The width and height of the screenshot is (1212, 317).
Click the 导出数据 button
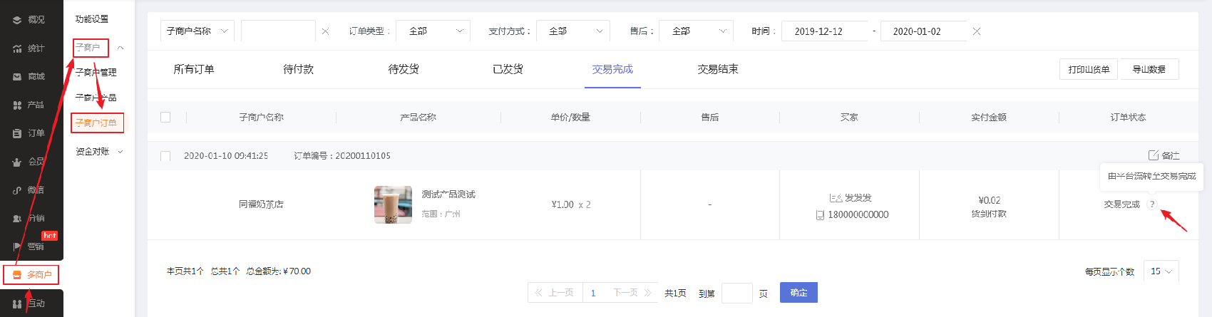pyautogui.click(x=1149, y=69)
